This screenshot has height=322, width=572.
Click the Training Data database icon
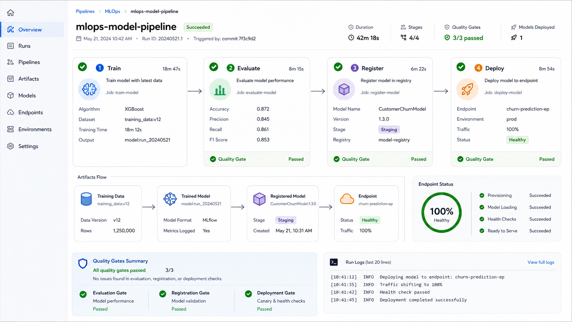coord(86,199)
